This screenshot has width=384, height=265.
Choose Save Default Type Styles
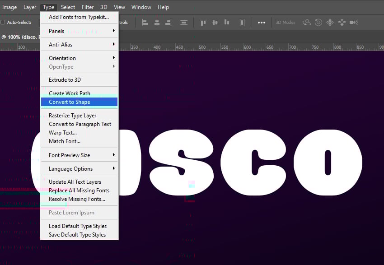[79, 235]
